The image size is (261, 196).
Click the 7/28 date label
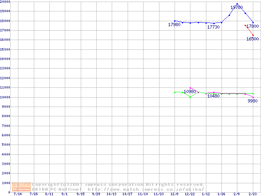33,194
